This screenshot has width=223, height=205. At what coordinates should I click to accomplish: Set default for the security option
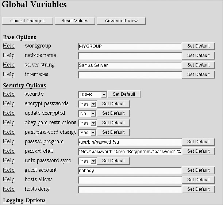pyautogui.click(x=124, y=94)
